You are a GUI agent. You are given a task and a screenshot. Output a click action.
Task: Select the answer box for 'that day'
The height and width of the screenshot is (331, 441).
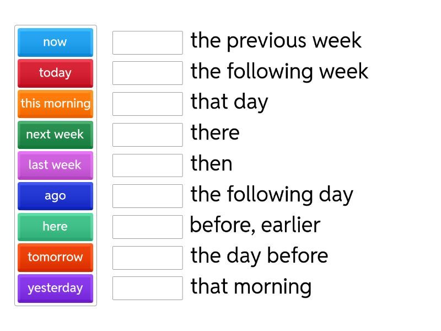(147, 104)
